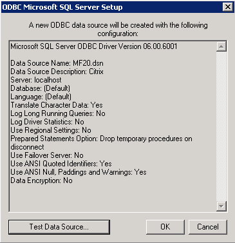Viewport: 235px width, 243px height.
Task: Click the scrollbar down arrow
Action: 221,206
